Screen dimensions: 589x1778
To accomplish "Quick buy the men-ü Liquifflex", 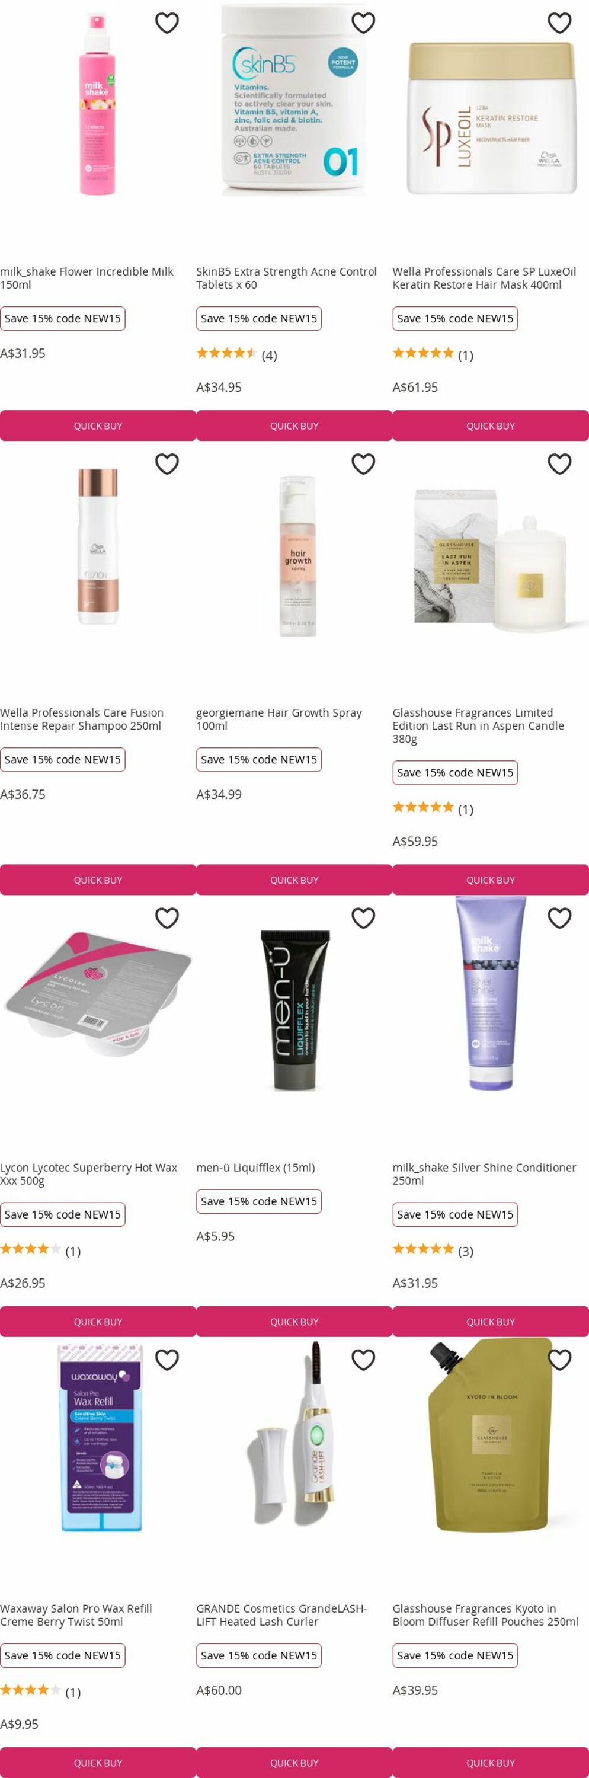I will (294, 1322).
